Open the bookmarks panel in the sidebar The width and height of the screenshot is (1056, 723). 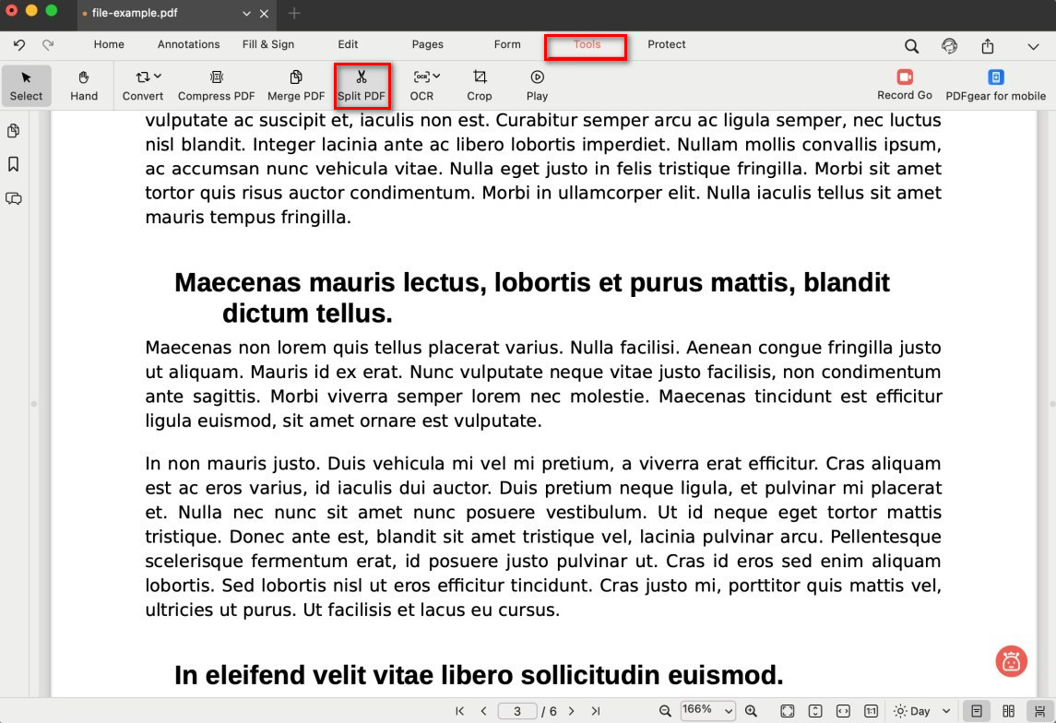point(14,164)
